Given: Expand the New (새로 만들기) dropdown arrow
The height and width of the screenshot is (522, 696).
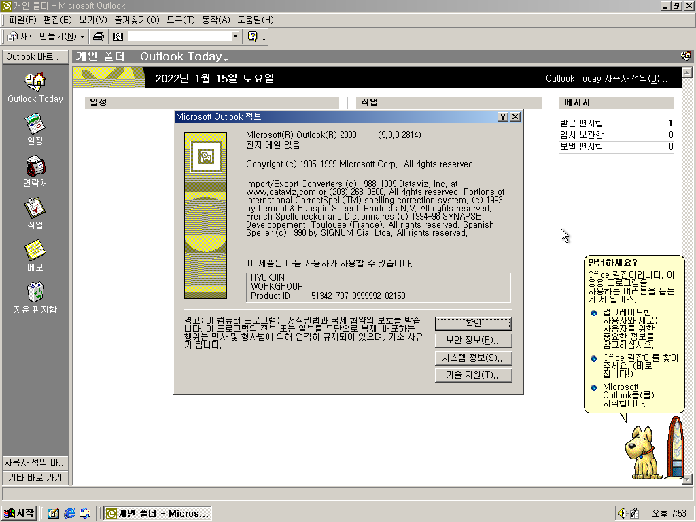Looking at the screenshot, I should tap(82, 37).
